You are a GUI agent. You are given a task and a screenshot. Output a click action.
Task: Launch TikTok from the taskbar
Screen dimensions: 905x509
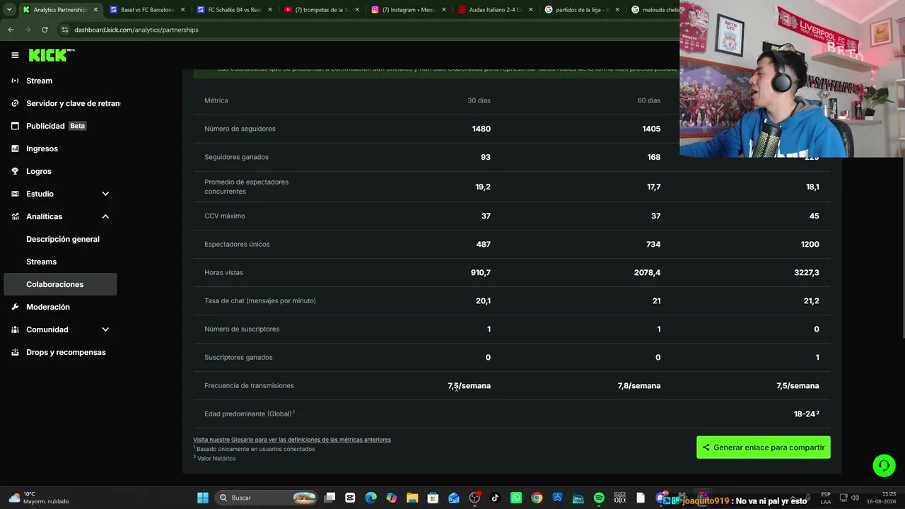tap(495, 498)
